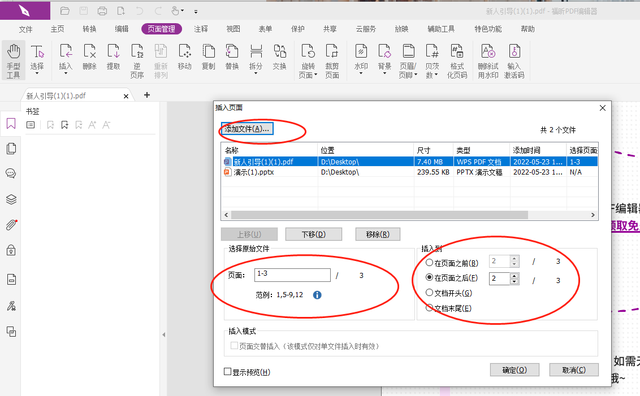
Task: Collapse the bookmark panel with side arrow
Action: tap(163, 335)
